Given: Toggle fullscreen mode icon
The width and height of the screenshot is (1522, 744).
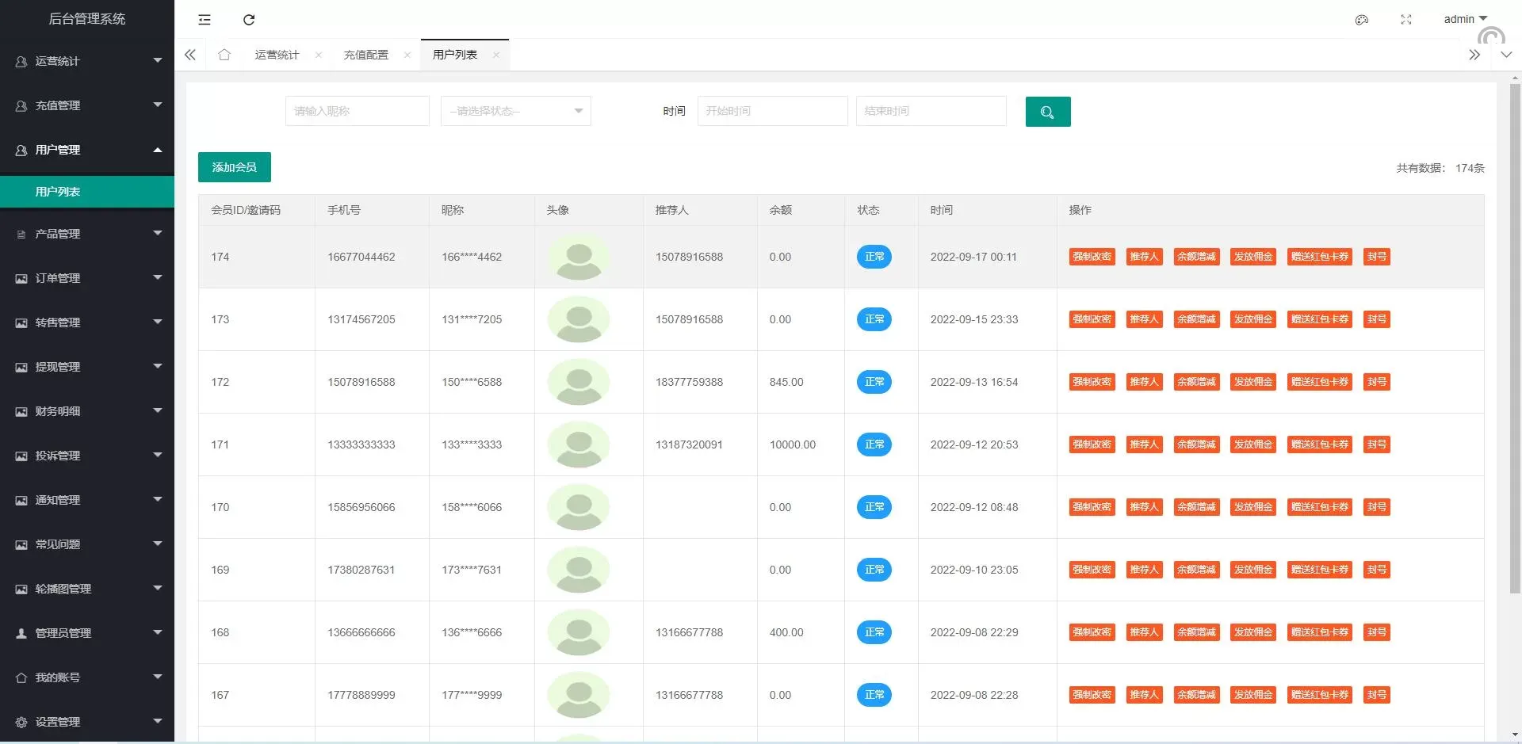Looking at the screenshot, I should tap(1405, 20).
